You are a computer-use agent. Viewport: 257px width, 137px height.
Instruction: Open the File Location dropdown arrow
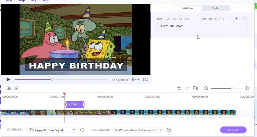pos(161,130)
